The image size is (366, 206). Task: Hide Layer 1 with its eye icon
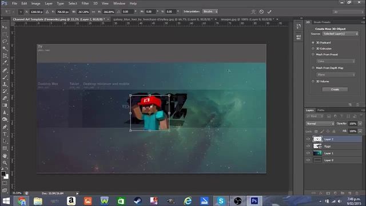pyautogui.click(x=308, y=153)
